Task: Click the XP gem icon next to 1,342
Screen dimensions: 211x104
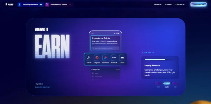Action: (x=106, y=41)
